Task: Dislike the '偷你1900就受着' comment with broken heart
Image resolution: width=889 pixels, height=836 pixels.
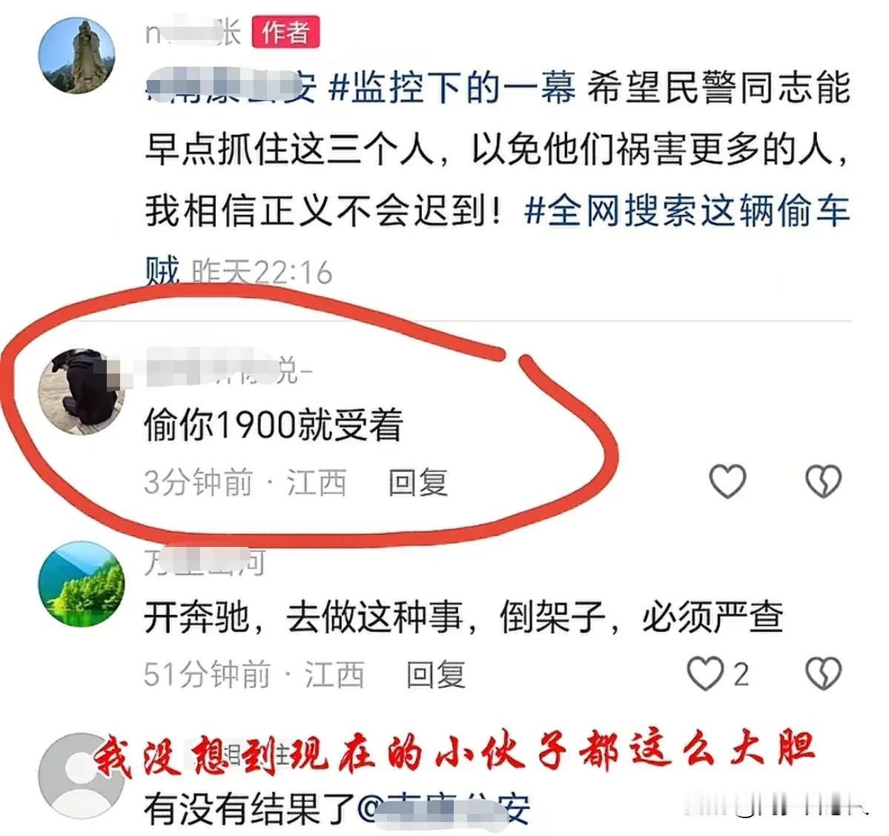Action: click(823, 481)
